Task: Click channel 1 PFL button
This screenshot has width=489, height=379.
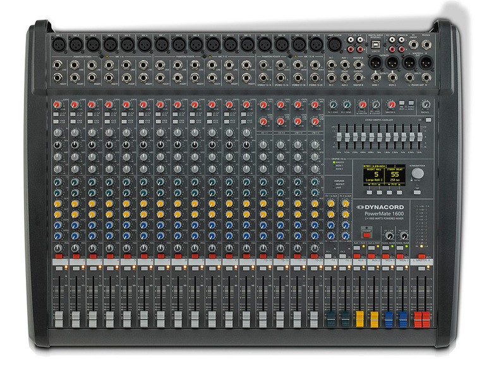Action: coord(59,268)
